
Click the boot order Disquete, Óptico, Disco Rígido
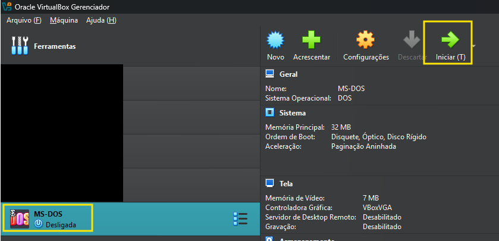[x=379, y=137]
